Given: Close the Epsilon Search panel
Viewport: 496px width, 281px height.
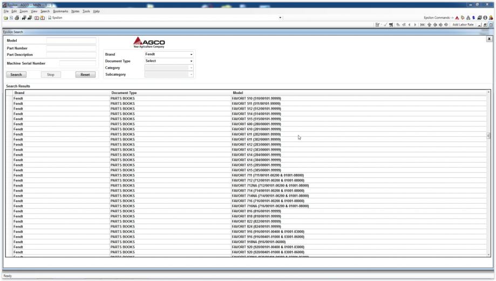Looking at the screenshot, I should coord(489,39).
